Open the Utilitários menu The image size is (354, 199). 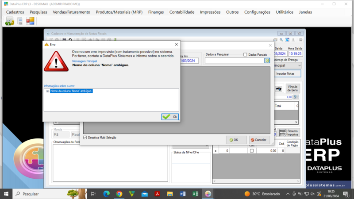(285, 12)
